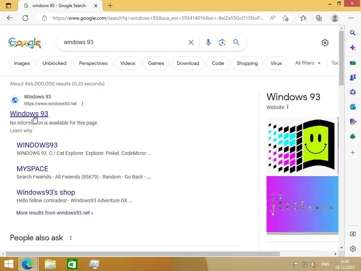
Task: Click the vertical scrollbar down arrow
Action: [341, 248]
